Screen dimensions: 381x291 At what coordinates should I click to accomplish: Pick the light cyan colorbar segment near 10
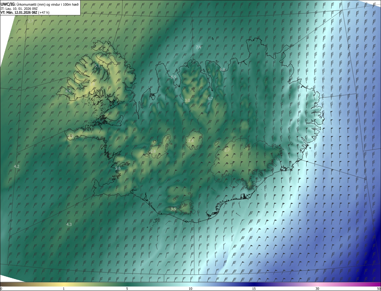[x=190, y=284]
